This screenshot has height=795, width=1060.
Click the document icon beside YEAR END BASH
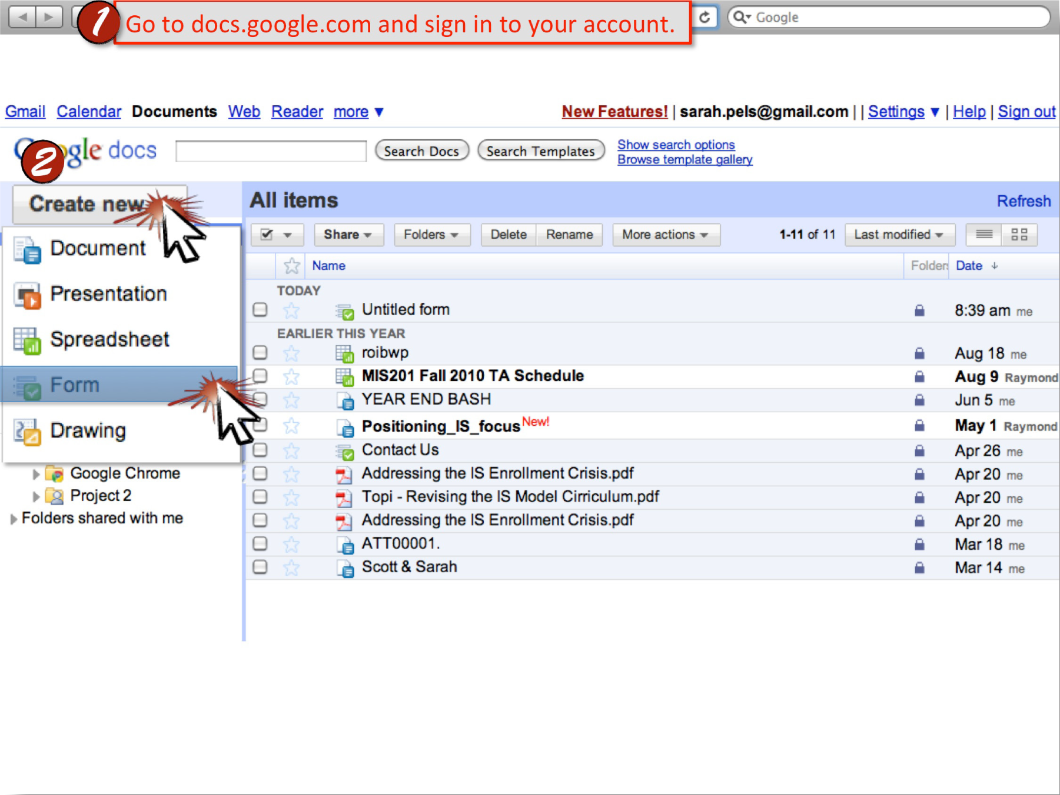click(x=345, y=400)
